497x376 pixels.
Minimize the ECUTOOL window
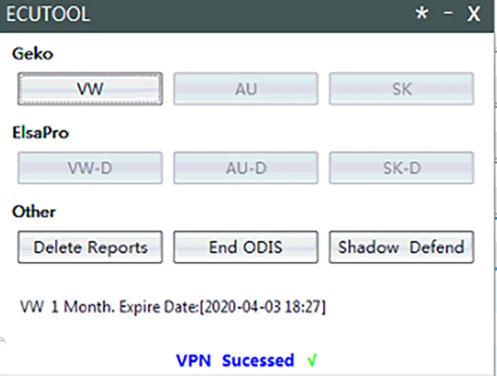coord(448,13)
